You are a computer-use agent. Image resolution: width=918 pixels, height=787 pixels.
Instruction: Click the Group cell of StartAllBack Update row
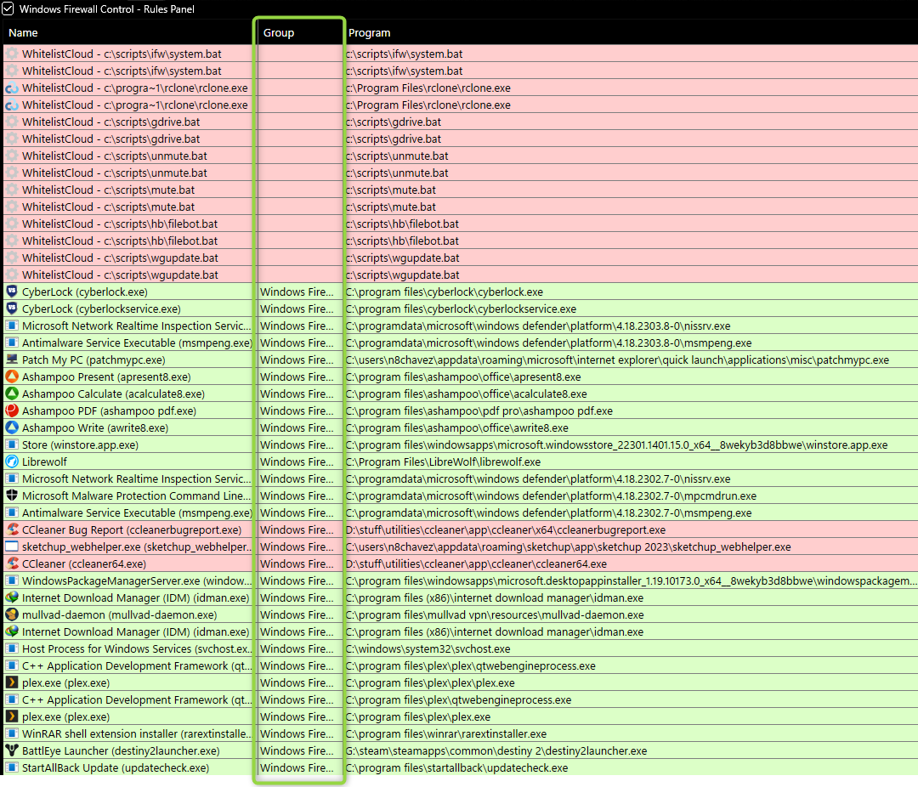(300, 767)
